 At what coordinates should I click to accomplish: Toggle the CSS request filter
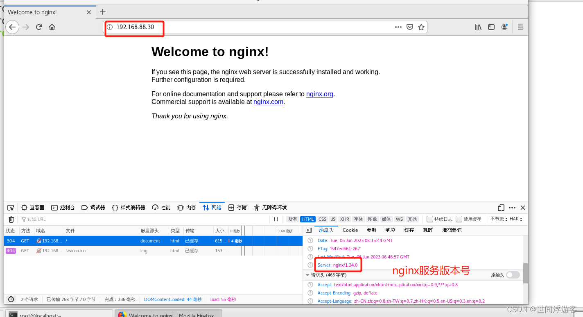(x=323, y=219)
